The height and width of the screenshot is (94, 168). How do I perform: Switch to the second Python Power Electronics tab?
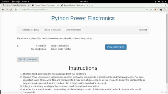click(45, 5)
